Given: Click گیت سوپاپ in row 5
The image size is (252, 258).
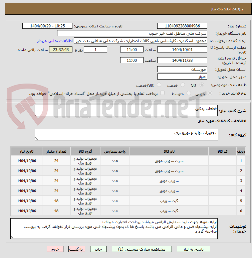Looking at the screenshot, I should point(169,201).
